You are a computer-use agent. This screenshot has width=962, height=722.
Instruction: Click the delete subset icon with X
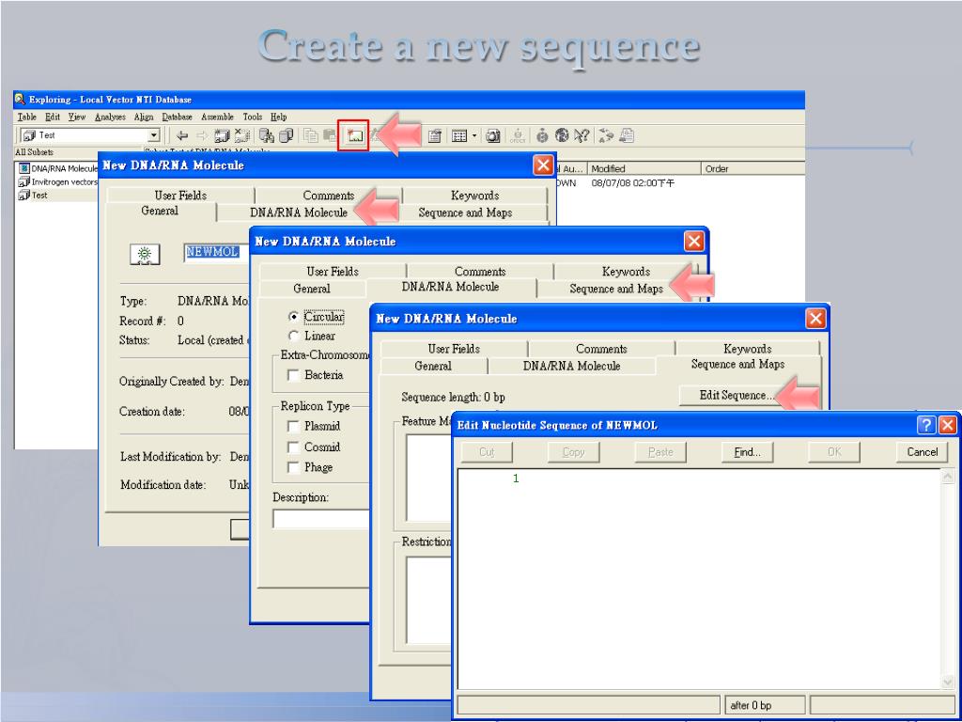pos(241,135)
